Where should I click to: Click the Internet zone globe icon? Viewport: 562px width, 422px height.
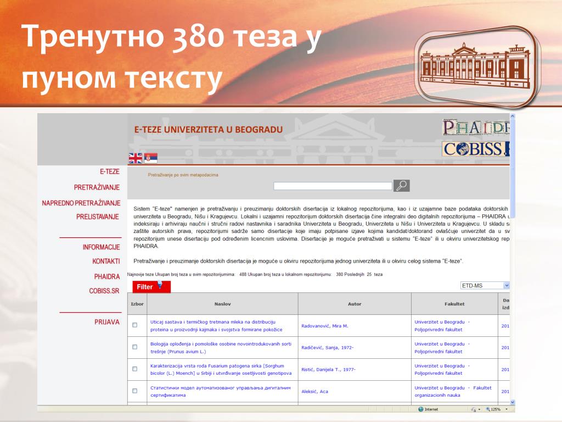(421, 409)
